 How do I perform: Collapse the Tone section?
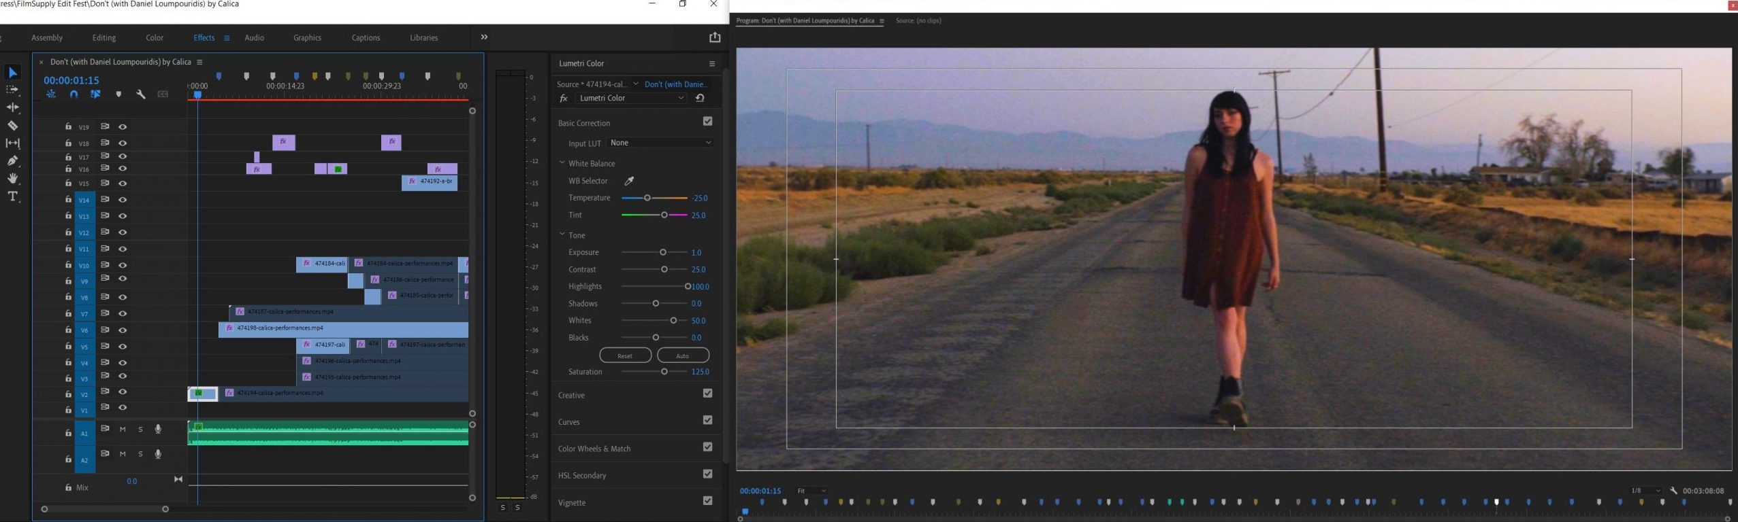562,234
